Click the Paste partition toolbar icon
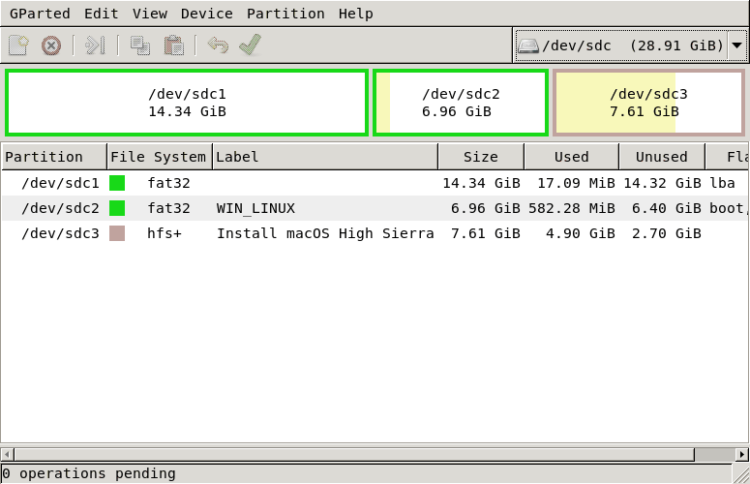This screenshot has width=750, height=484. tap(173, 45)
